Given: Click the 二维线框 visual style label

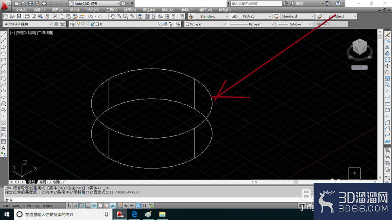Looking at the screenshot, I should 45,33.
